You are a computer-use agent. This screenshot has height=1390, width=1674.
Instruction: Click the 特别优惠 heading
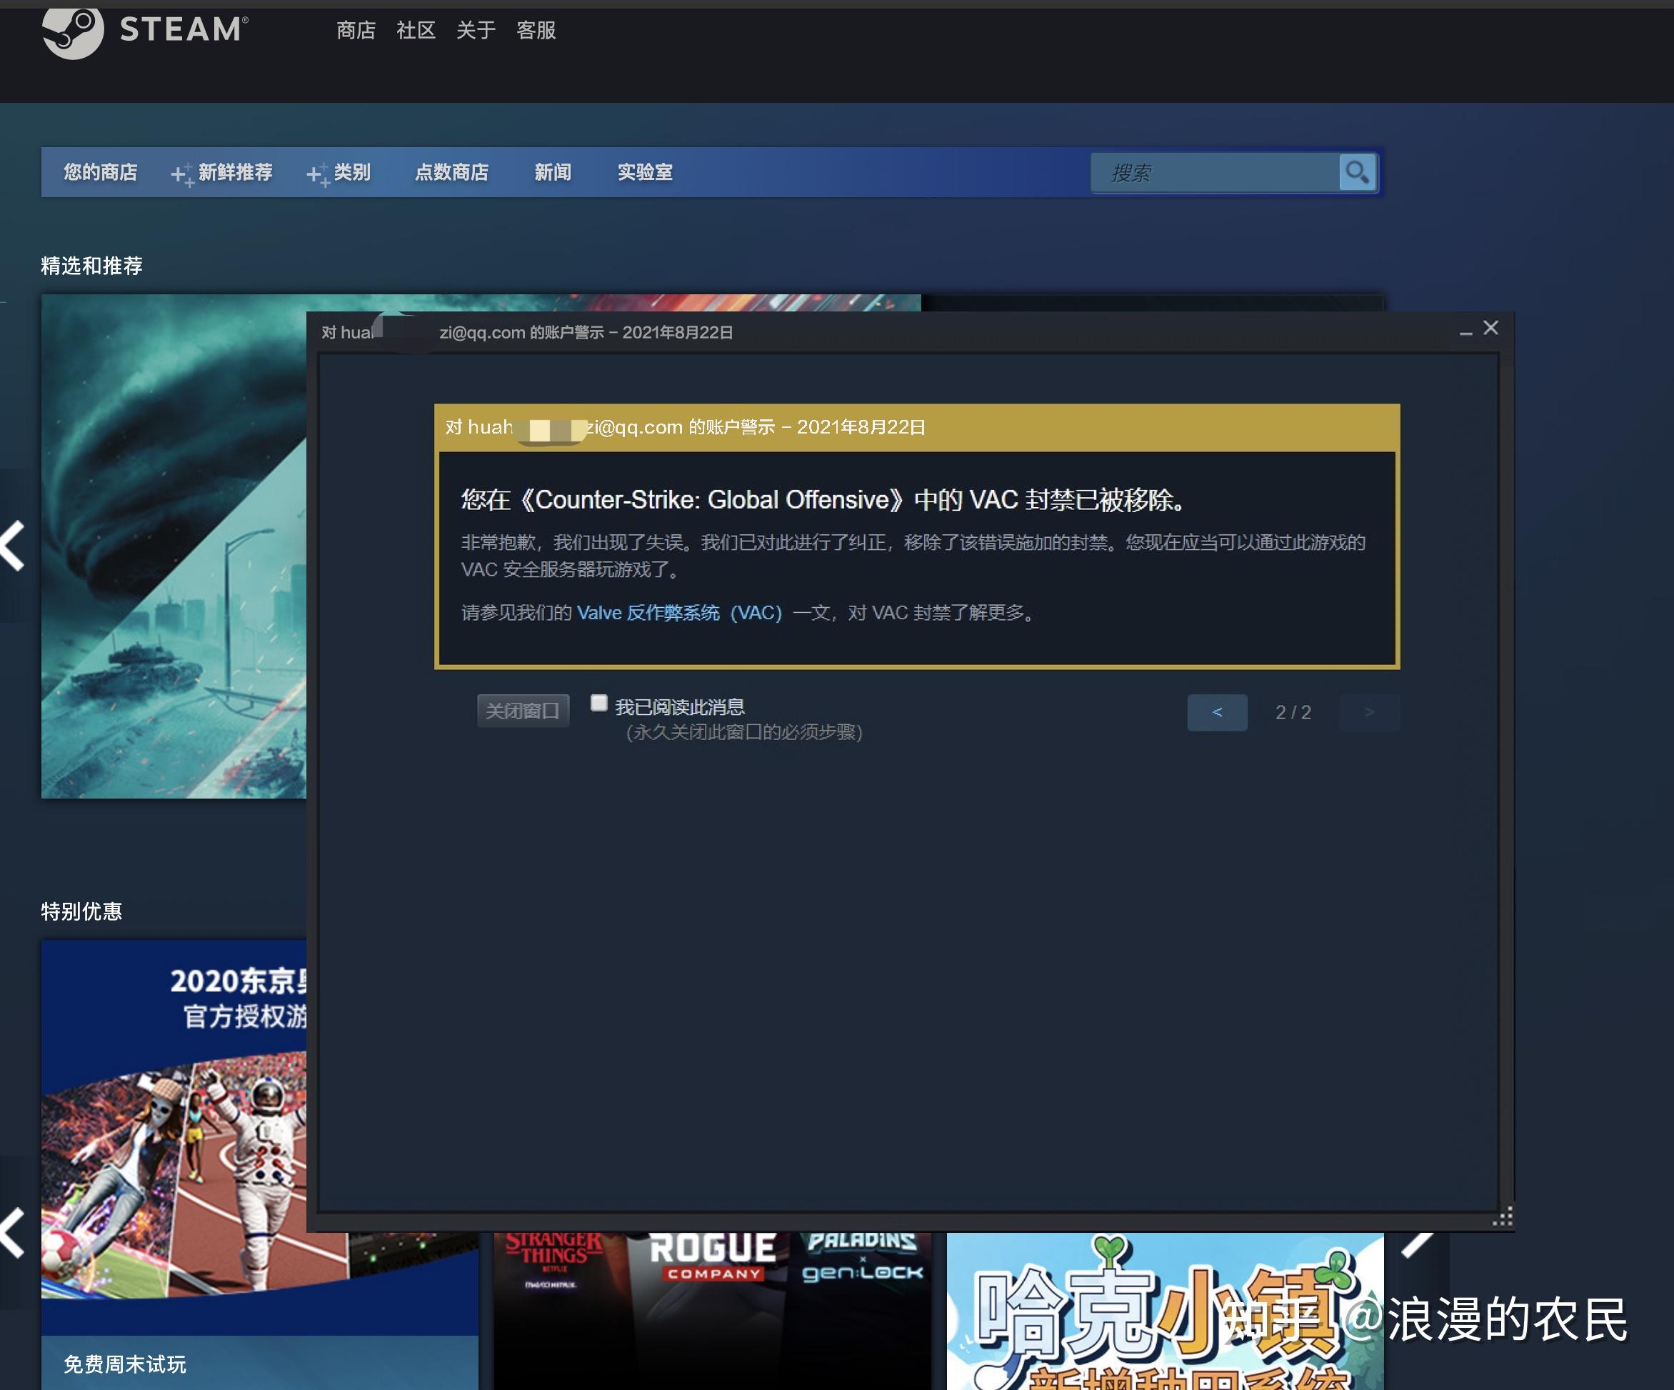tap(81, 911)
